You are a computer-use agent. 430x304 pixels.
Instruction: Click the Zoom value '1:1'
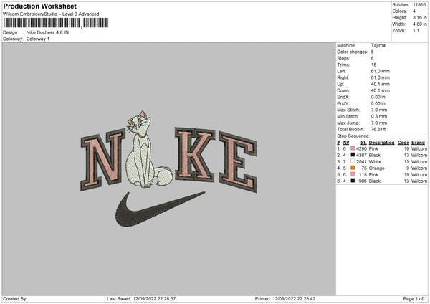[416, 30]
